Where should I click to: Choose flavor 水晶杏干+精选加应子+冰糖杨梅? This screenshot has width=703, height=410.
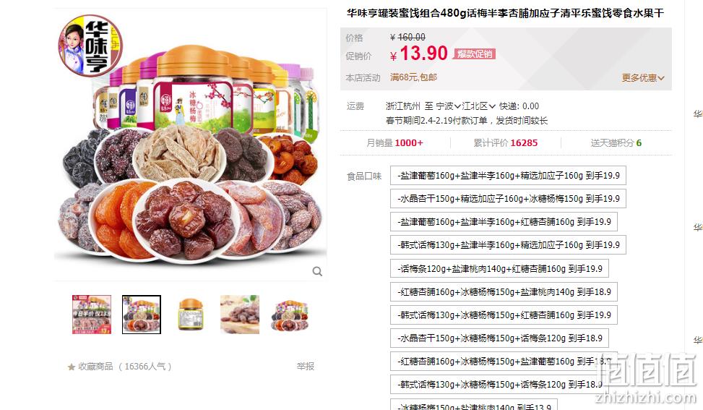click(508, 199)
